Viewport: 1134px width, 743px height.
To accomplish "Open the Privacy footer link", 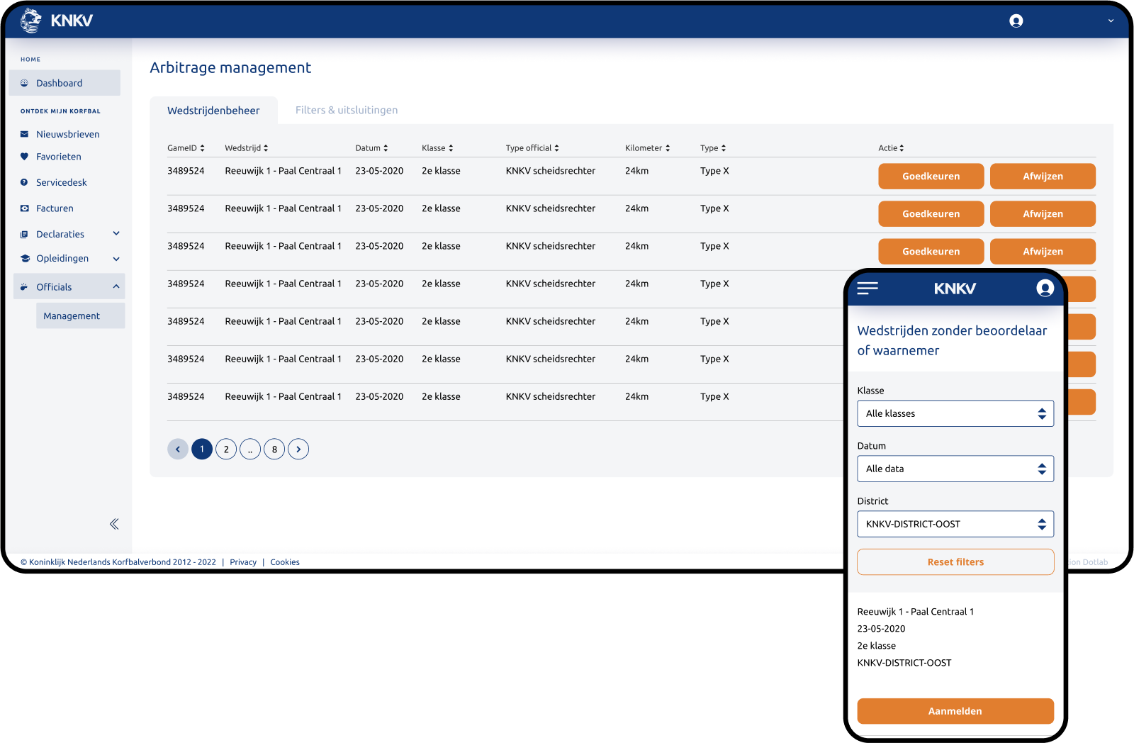I will (243, 562).
